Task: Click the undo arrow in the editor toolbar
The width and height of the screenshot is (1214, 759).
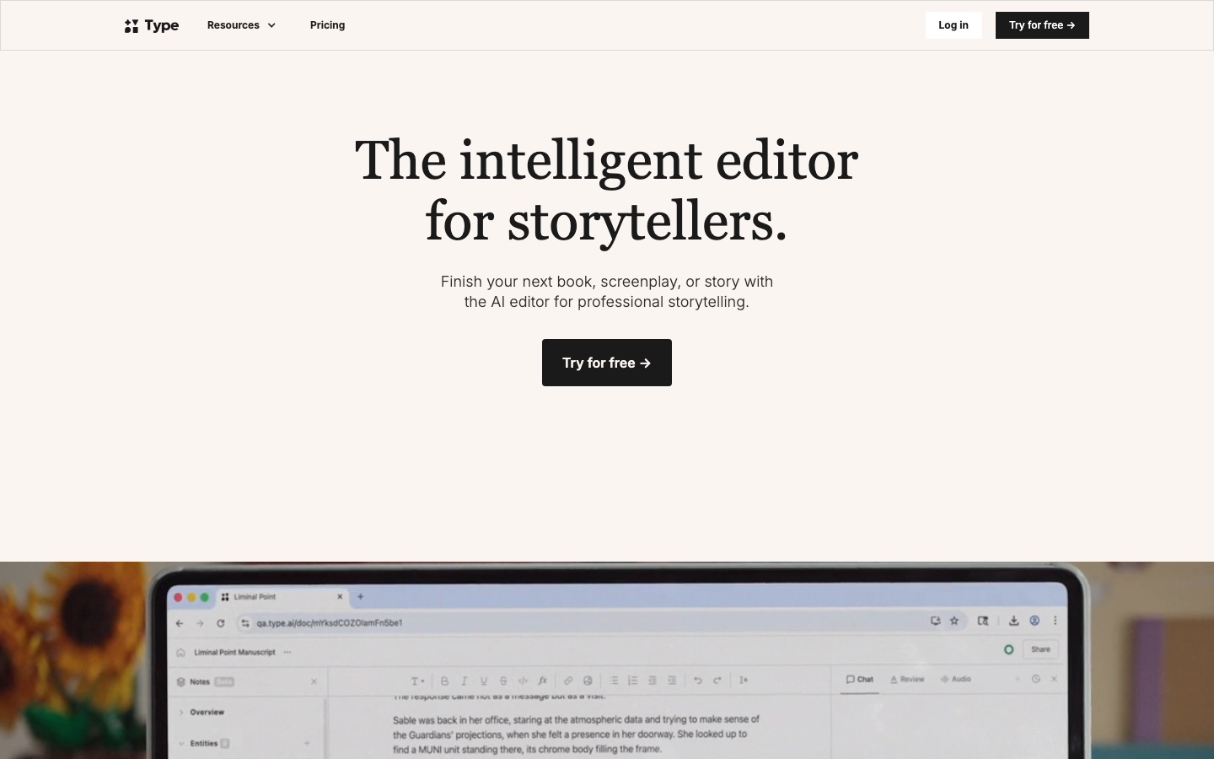Action: point(698,681)
